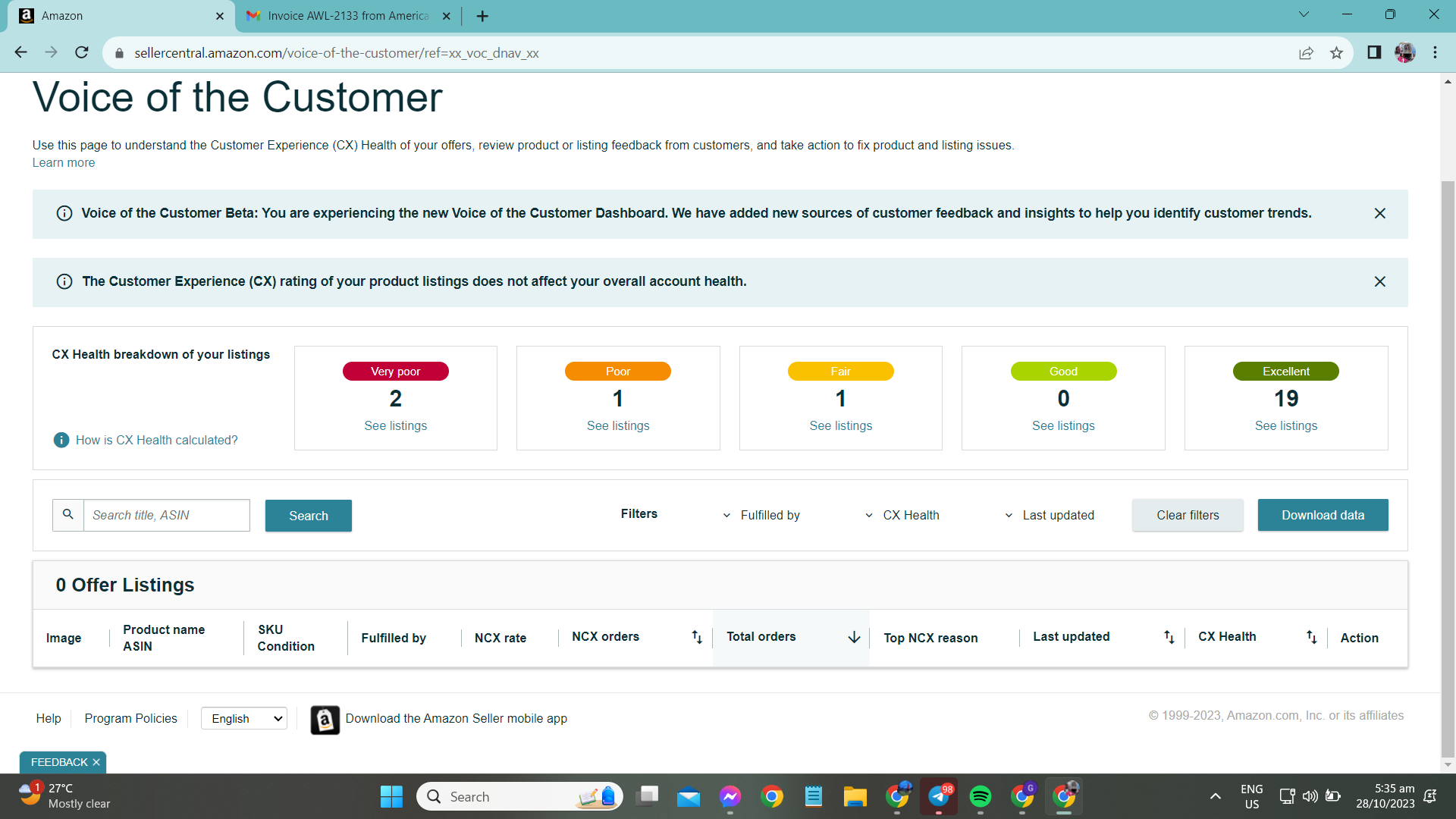
Task: See listings under Poor
Action: point(618,426)
